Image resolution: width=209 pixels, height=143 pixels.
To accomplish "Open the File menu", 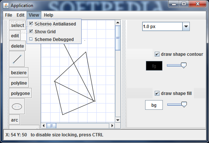I will (x=8, y=15).
